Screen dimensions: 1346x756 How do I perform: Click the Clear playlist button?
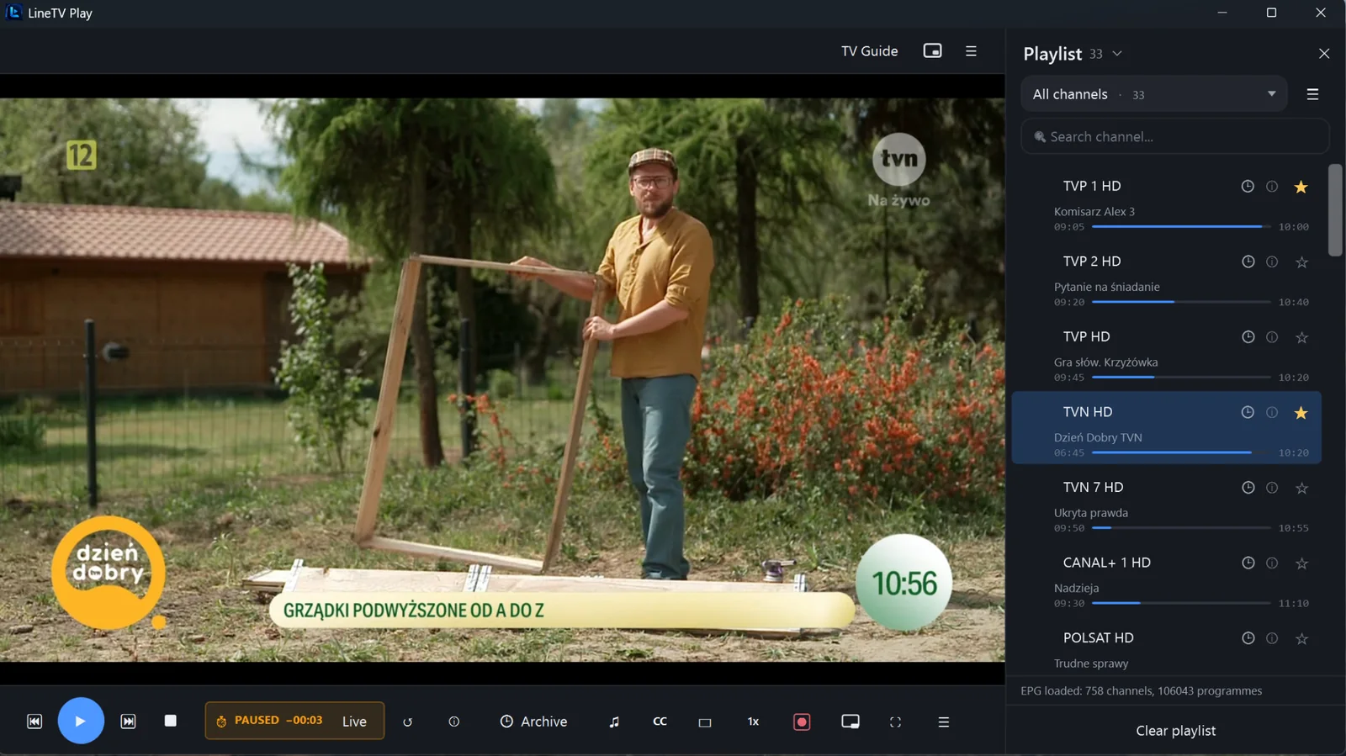(x=1175, y=731)
